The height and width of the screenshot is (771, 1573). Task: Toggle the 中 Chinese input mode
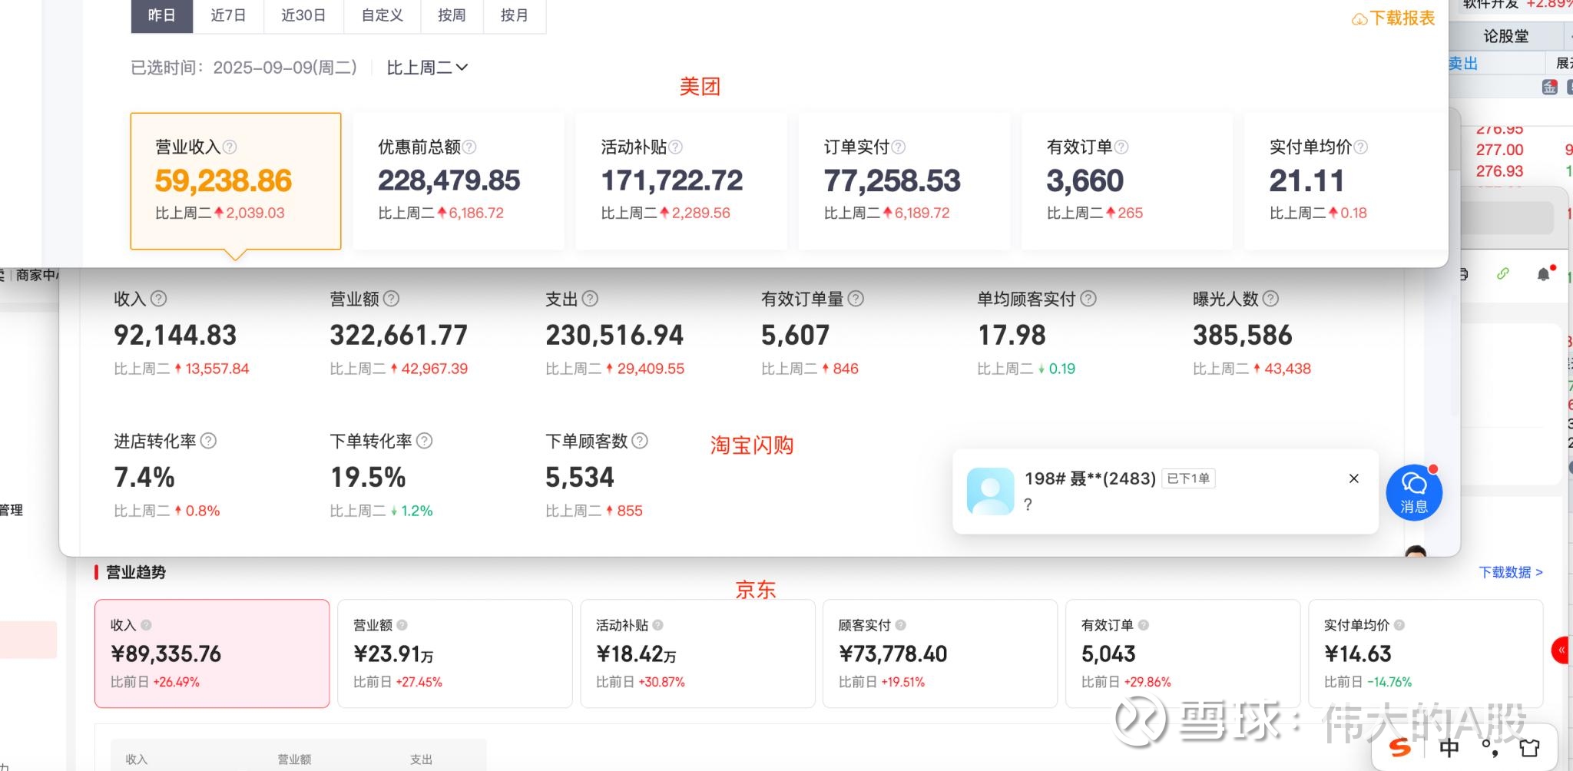click(x=1449, y=747)
